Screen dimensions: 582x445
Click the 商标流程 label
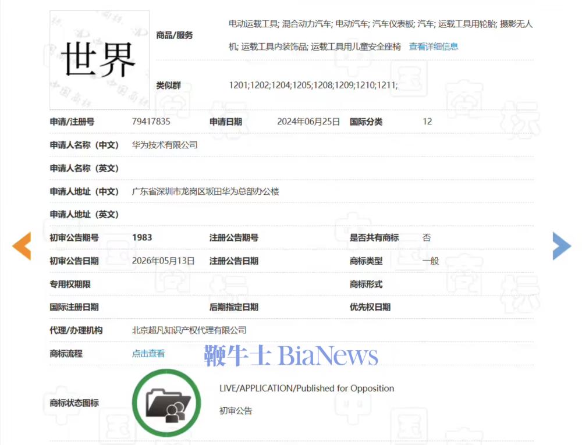(x=66, y=354)
